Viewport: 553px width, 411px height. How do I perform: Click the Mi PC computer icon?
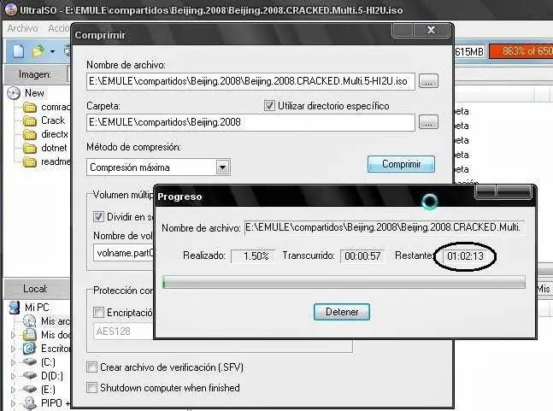click(x=15, y=308)
